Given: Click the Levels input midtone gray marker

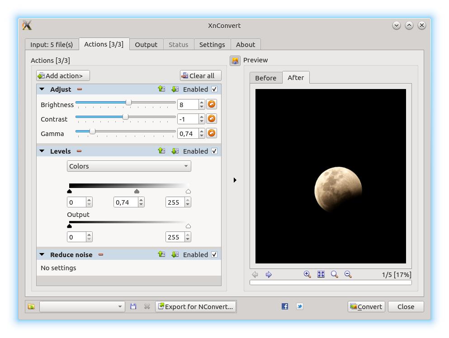Looking at the screenshot, I should coord(137,191).
